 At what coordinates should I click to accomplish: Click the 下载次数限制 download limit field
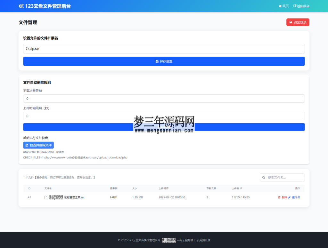(x=164, y=98)
